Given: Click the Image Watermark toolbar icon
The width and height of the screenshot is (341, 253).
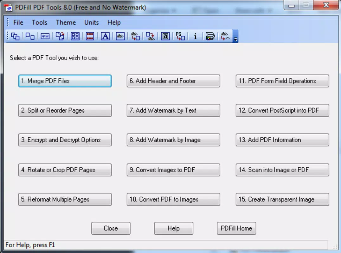Looking at the screenshot, I should pyautogui.click(x=120, y=36).
